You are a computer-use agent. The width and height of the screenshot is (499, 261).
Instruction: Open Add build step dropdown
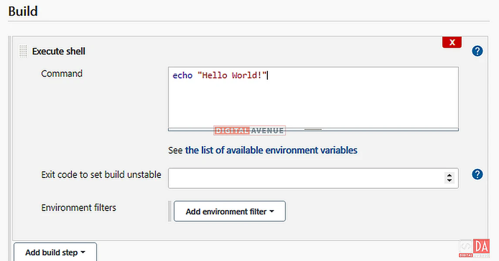pyautogui.click(x=55, y=252)
